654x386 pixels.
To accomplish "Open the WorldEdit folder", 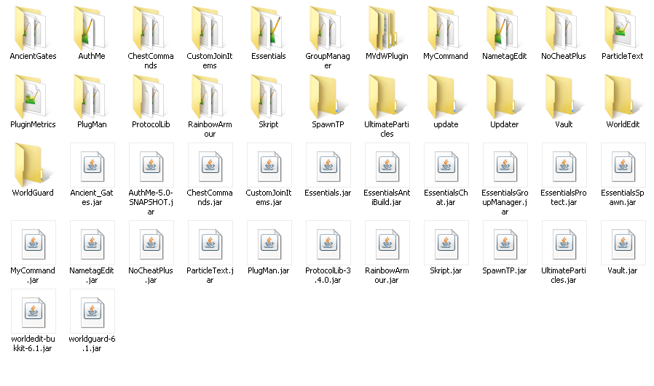I will [x=623, y=96].
